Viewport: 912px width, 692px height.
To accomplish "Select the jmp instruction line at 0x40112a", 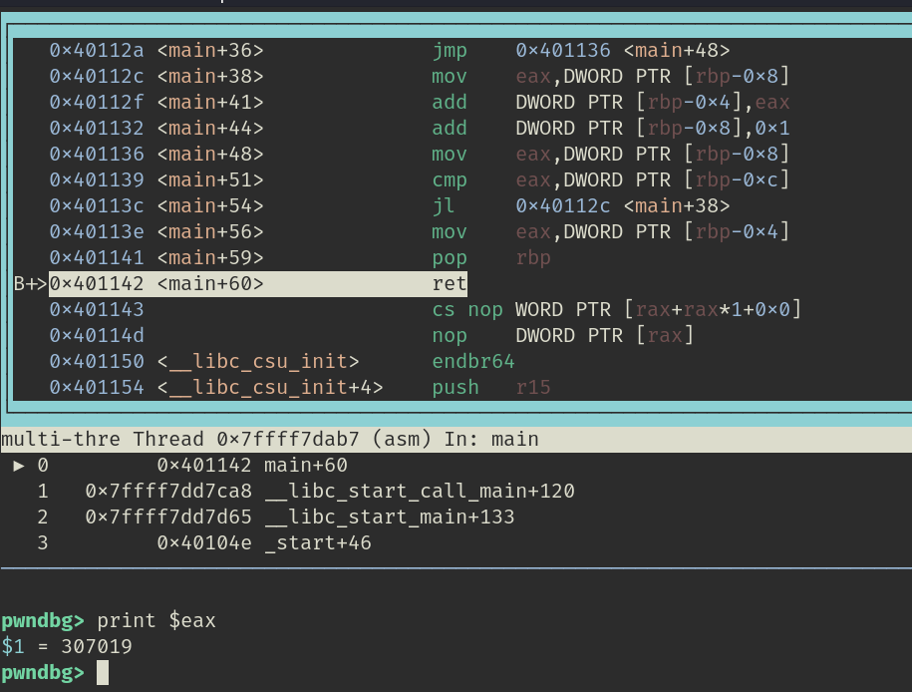I will [389, 51].
